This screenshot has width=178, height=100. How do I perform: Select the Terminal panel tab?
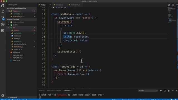click(67, 91)
